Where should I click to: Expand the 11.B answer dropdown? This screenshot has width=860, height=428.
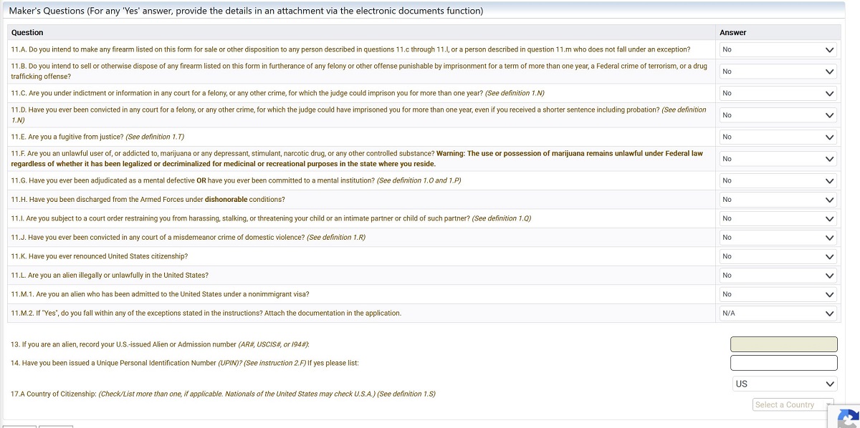(778, 72)
